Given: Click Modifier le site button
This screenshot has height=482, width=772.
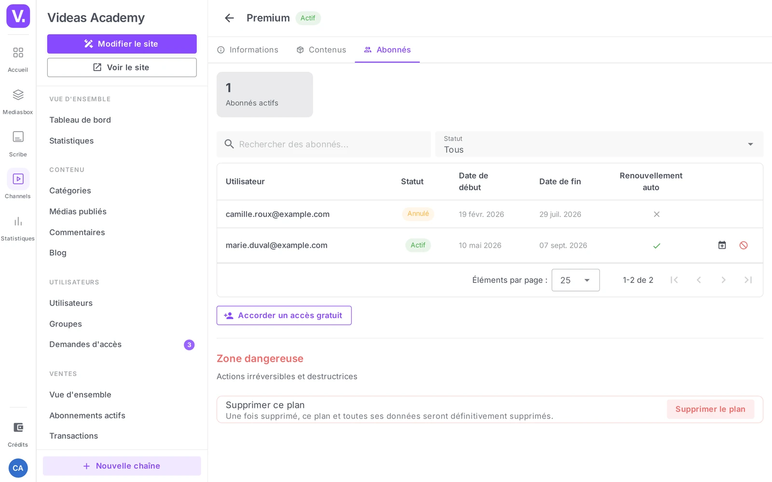Looking at the screenshot, I should (x=122, y=44).
